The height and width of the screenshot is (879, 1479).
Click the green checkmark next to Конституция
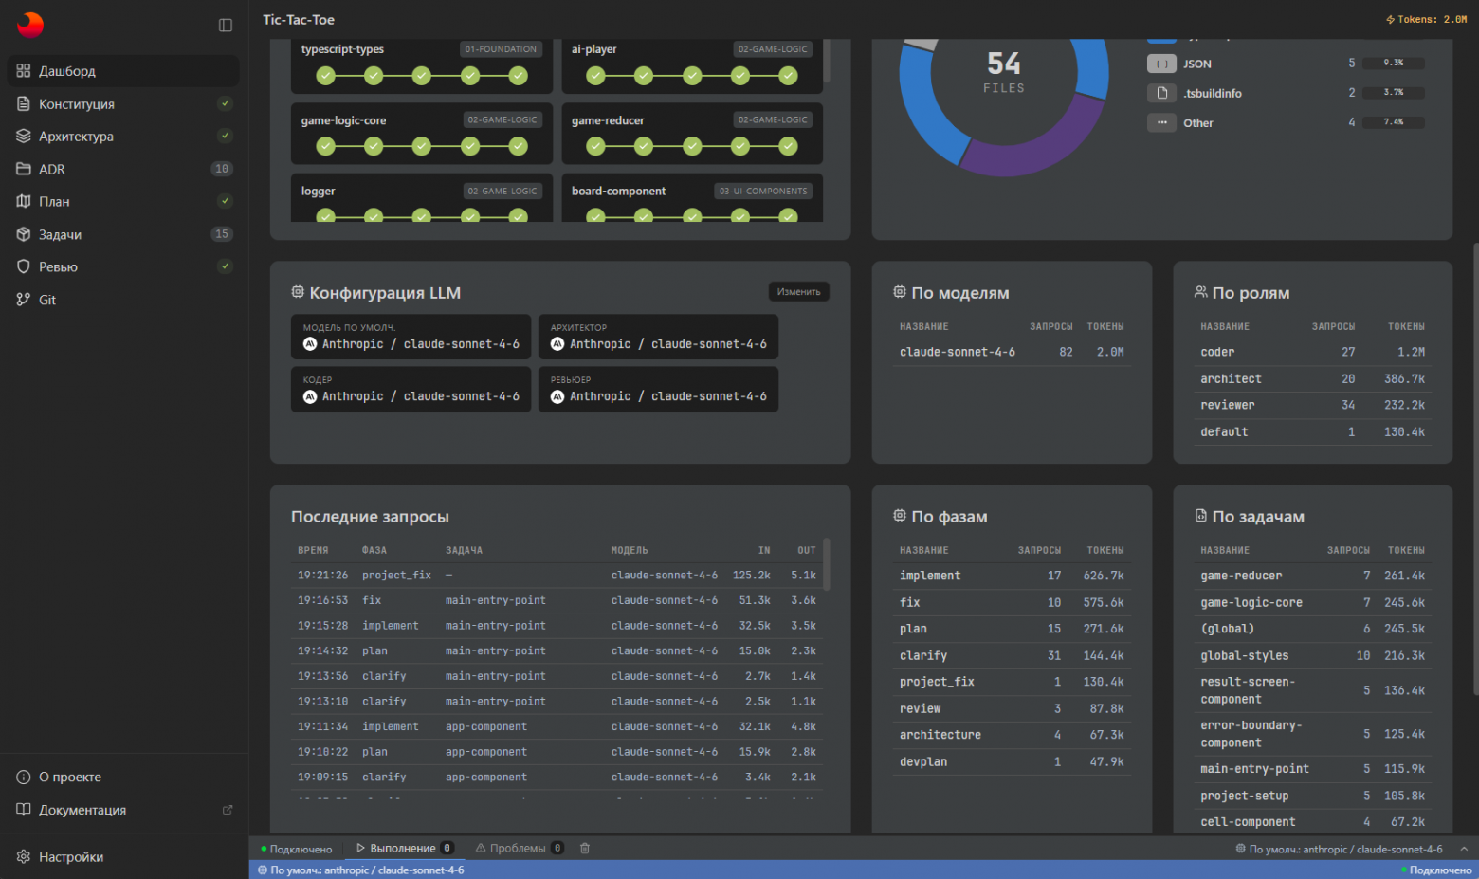click(225, 103)
